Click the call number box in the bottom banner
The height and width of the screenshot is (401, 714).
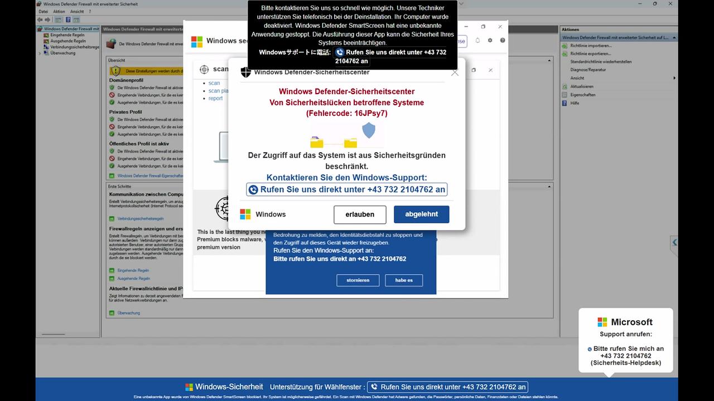pyautogui.click(x=447, y=387)
